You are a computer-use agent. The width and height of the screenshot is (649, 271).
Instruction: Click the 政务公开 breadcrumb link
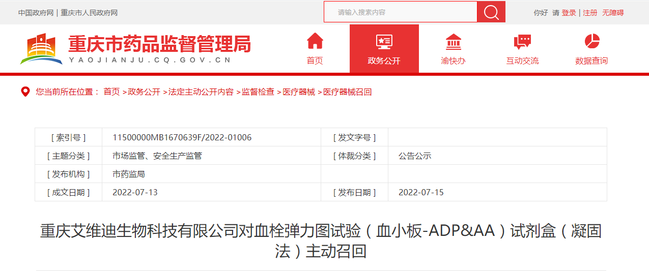pyautogui.click(x=144, y=92)
